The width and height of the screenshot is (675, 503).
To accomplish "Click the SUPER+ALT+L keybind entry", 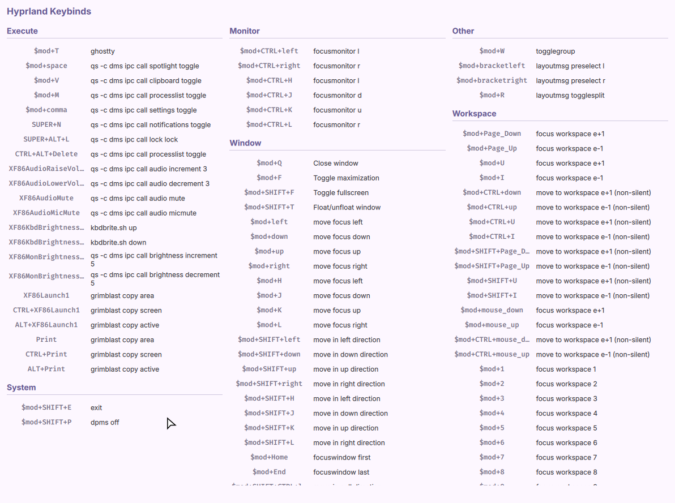I will click(46, 139).
